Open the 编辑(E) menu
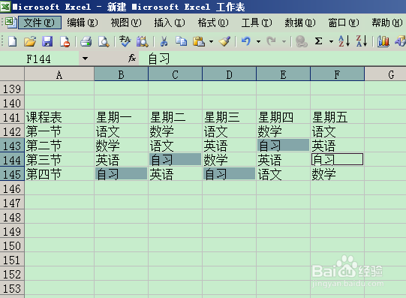Image resolution: width=406 pixels, height=298 pixels. pyautogui.click(x=83, y=23)
